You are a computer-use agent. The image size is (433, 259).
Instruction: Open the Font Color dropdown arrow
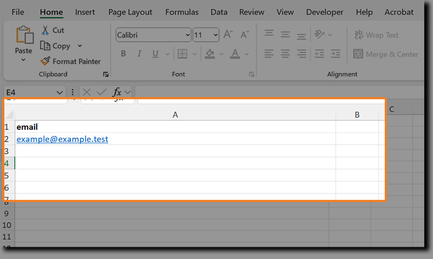pyautogui.click(x=247, y=54)
